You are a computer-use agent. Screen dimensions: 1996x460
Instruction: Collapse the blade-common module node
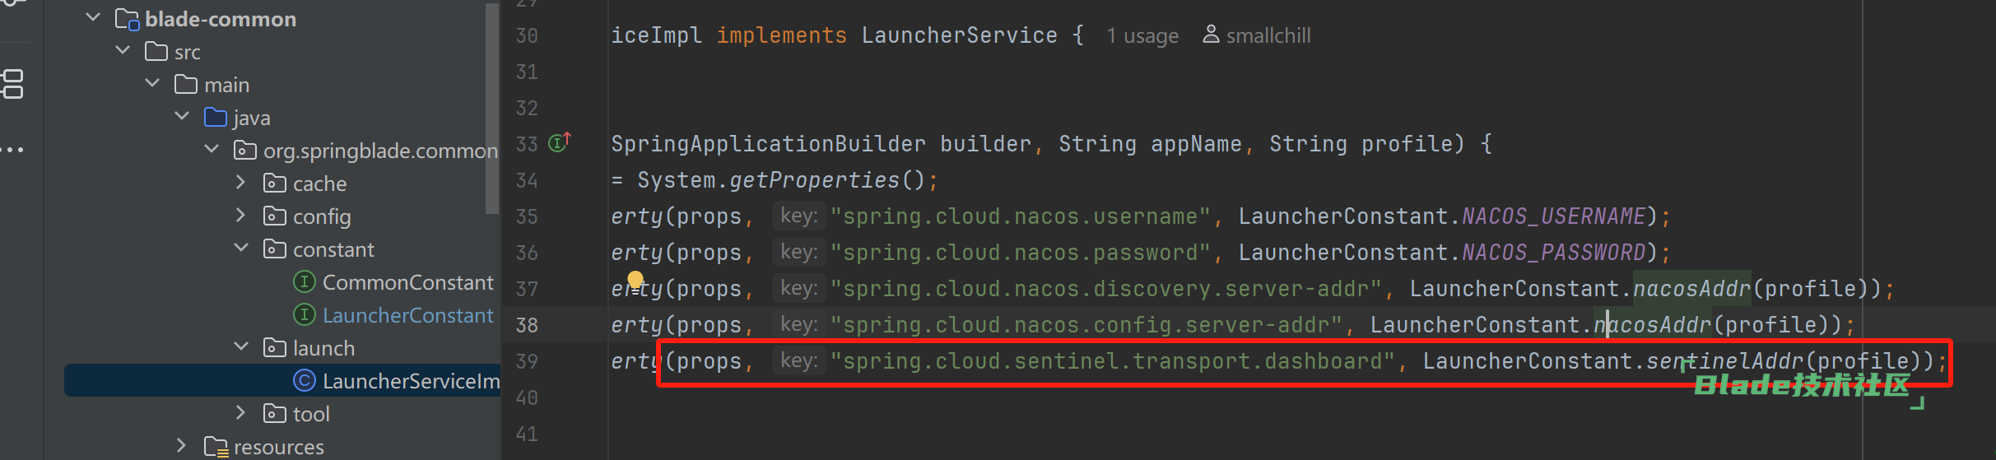93,17
